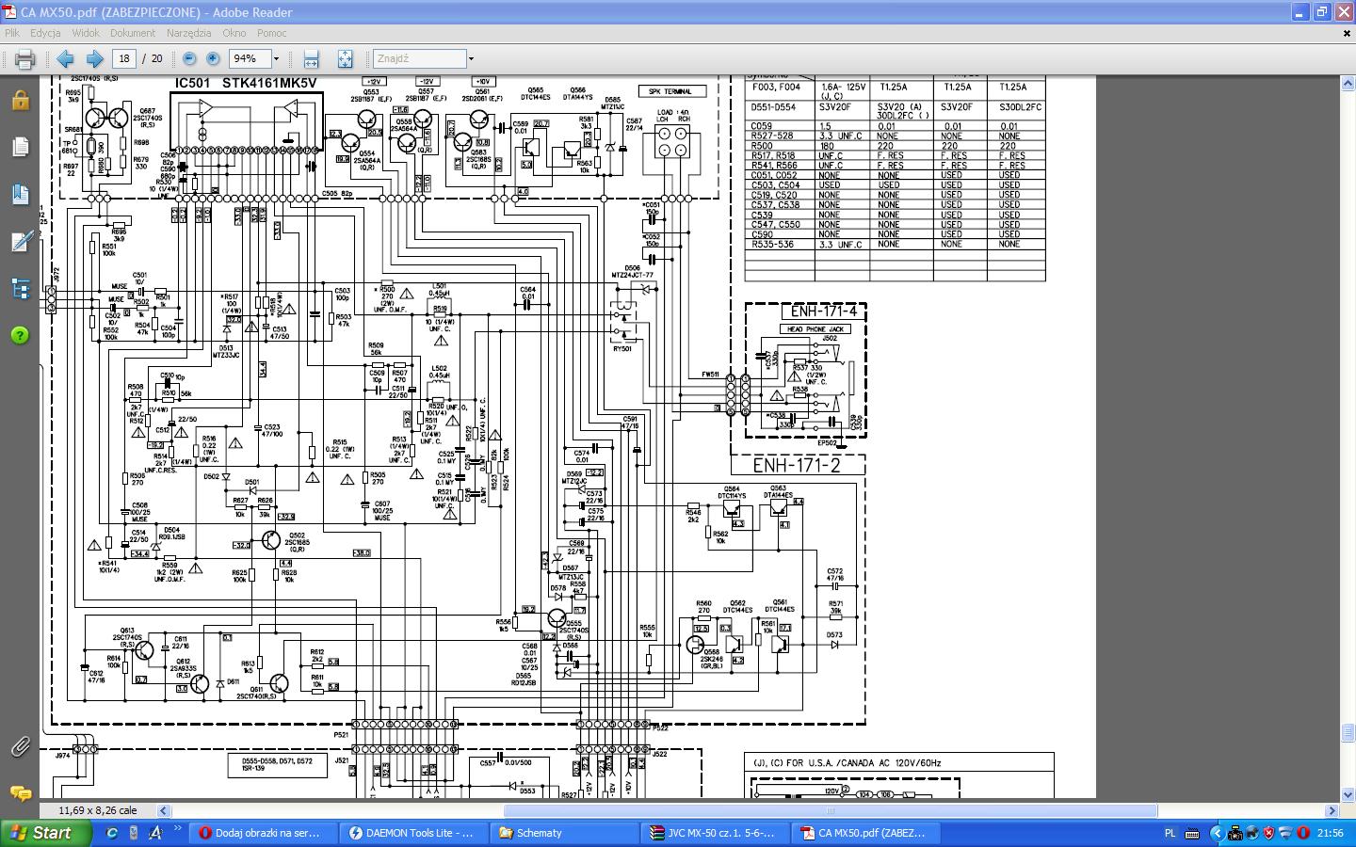Click the camera icon in system tray

point(1235,833)
